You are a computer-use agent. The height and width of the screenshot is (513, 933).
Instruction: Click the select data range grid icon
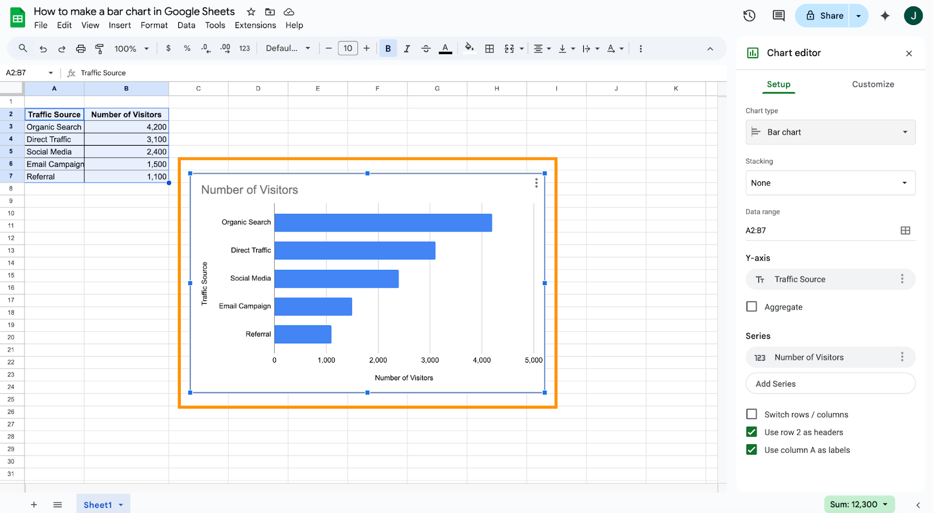point(905,231)
